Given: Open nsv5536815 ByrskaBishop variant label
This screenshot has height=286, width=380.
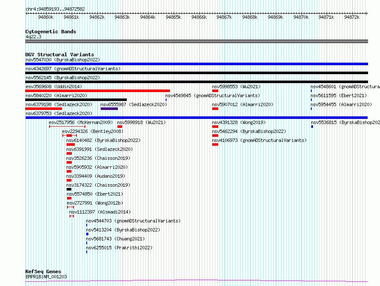Looking at the screenshot, I should [345, 122].
